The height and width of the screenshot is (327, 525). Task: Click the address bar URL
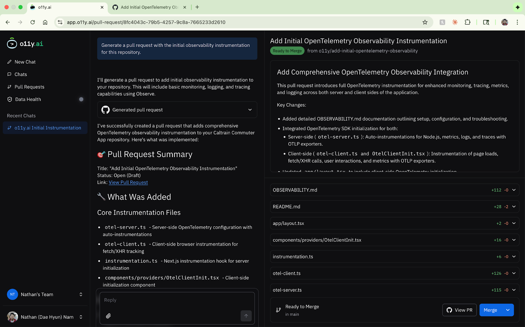146,22
